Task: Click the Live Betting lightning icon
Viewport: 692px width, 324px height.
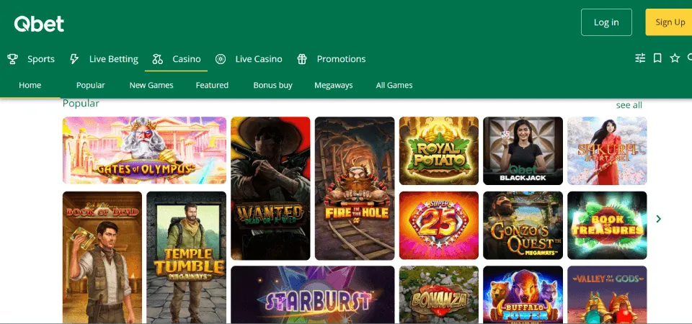Action: tap(74, 59)
